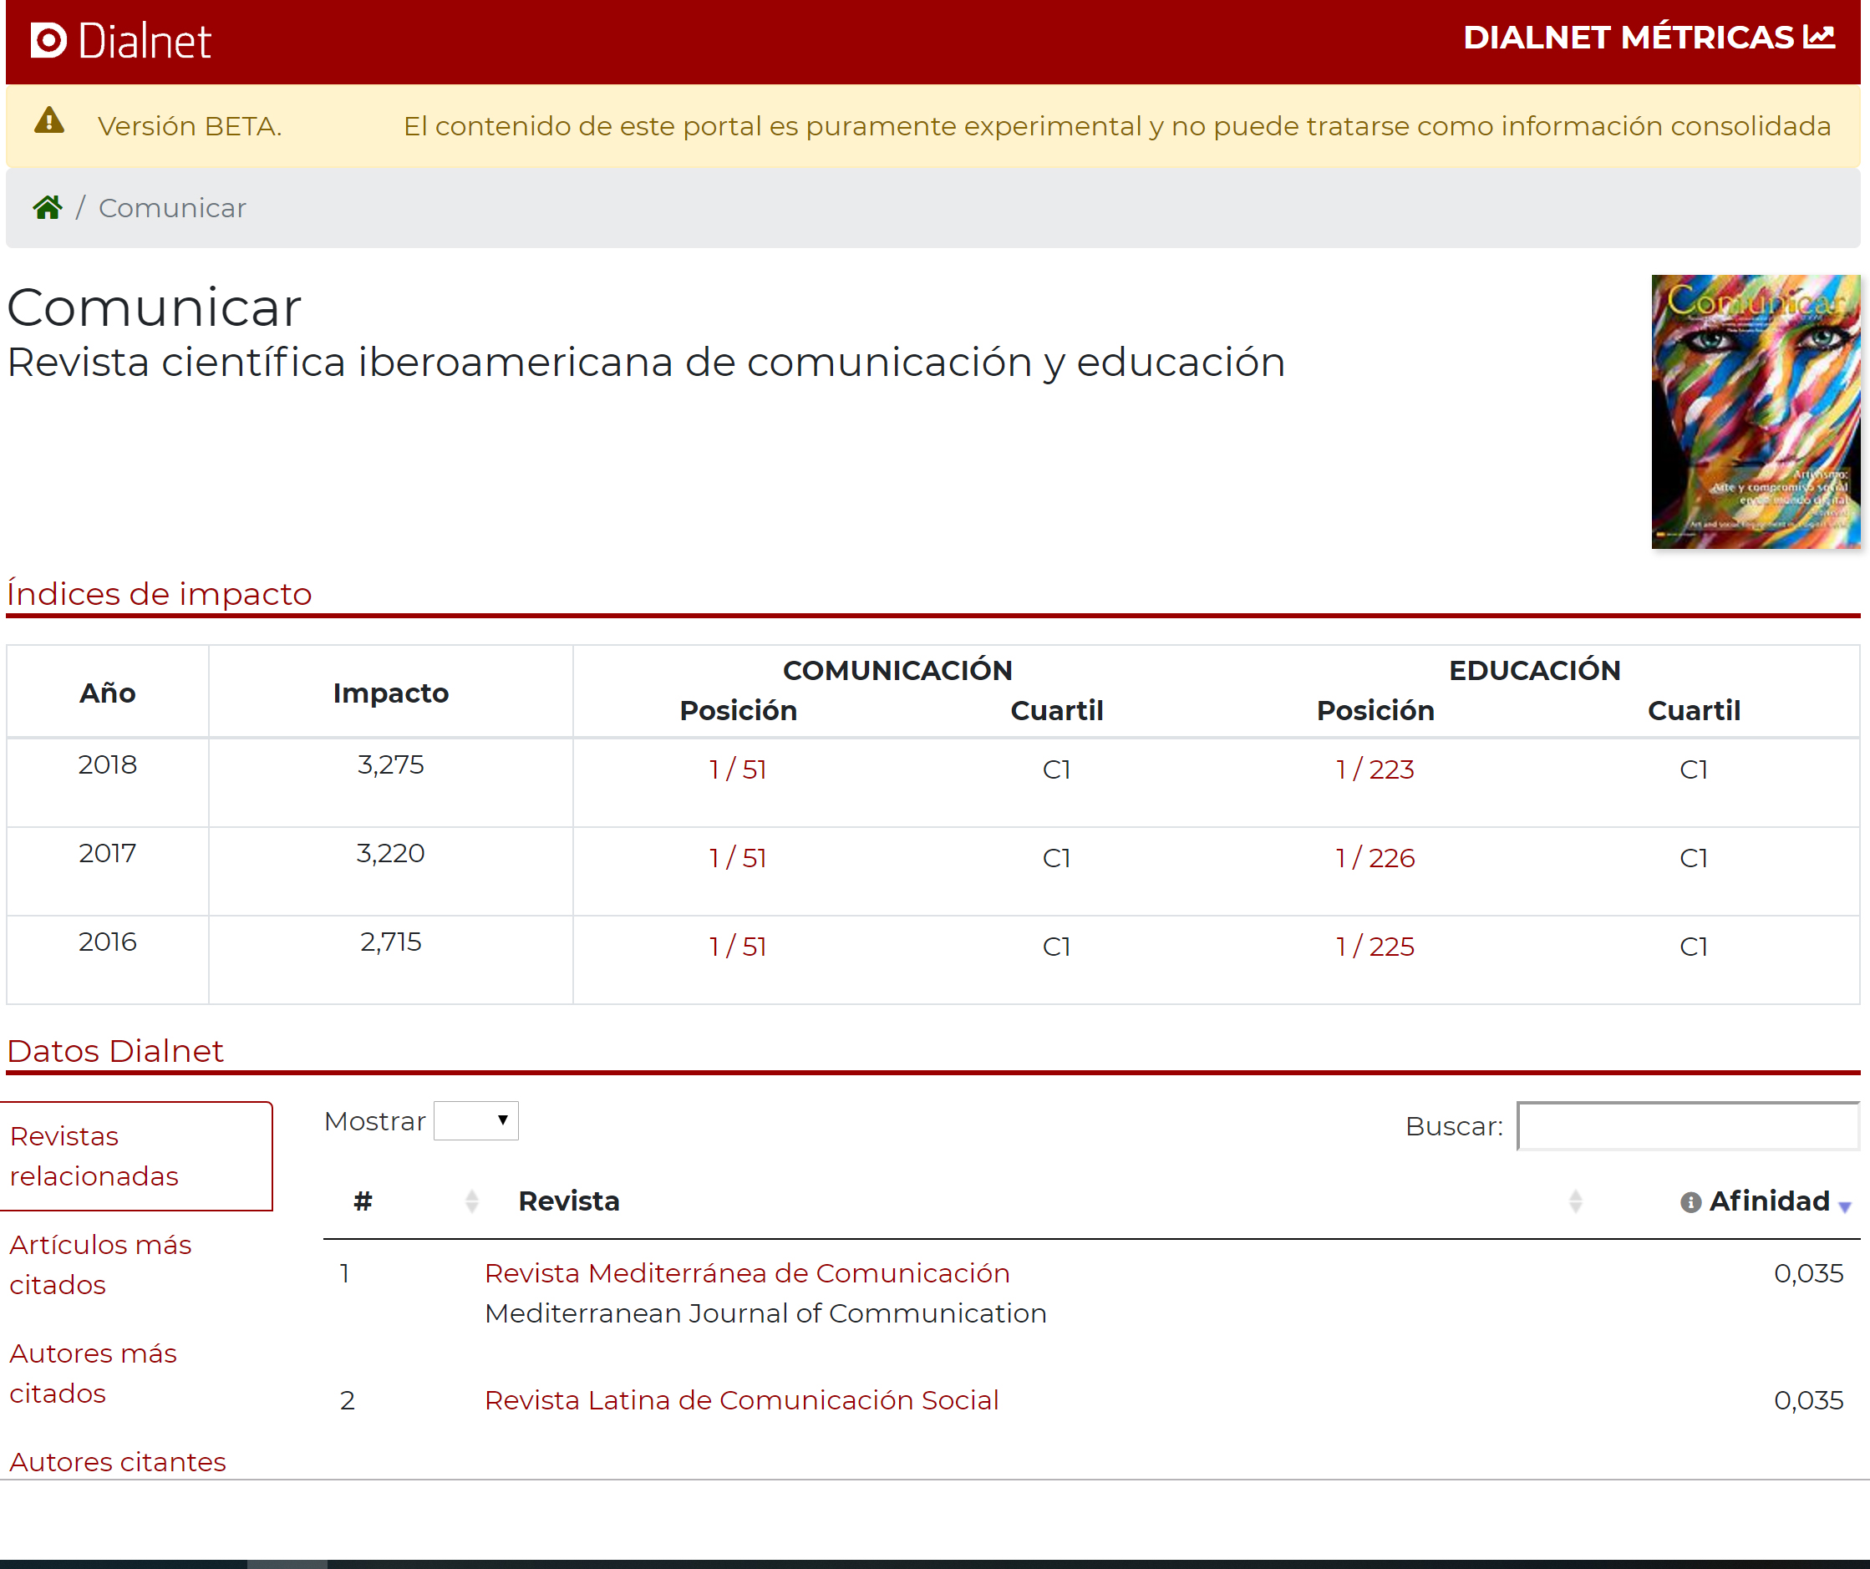
Task: Click the 2018 impact value 3,275
Action: pyautogui.click(x=391, y=764)
